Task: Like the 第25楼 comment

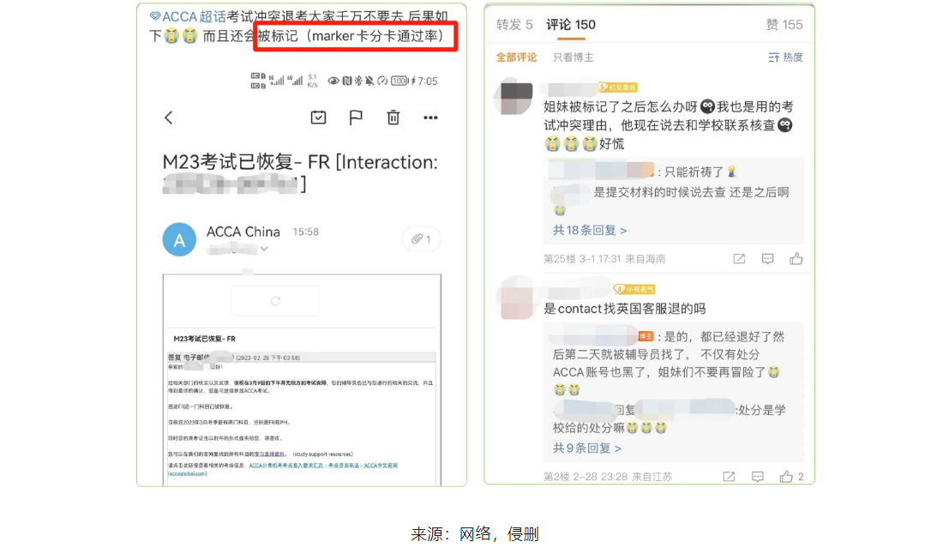Action: pyautogui.click(x=796, y=259)
